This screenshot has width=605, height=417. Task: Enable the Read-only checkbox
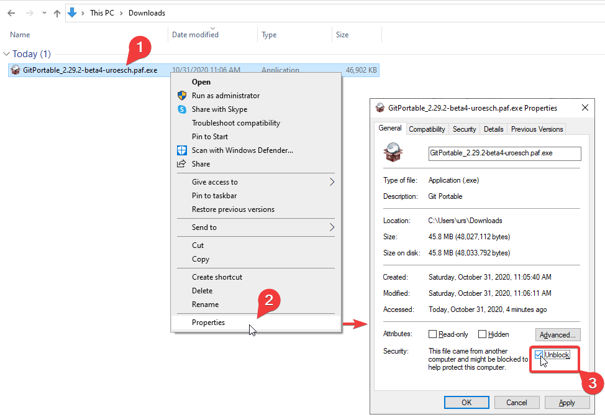432,334
